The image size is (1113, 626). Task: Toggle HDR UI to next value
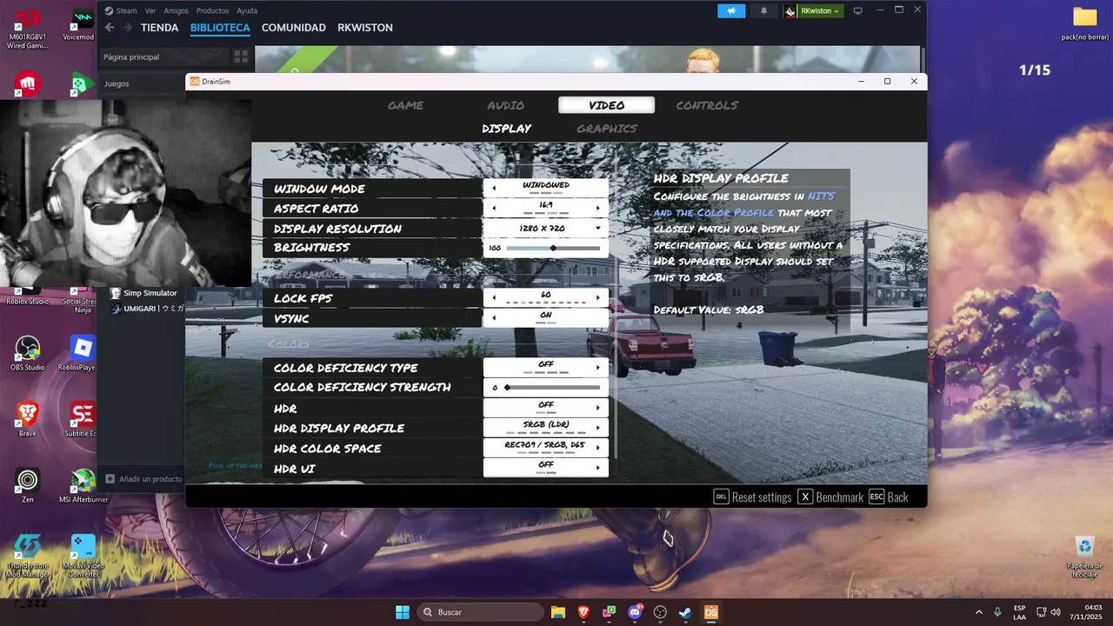coord(598,468)
